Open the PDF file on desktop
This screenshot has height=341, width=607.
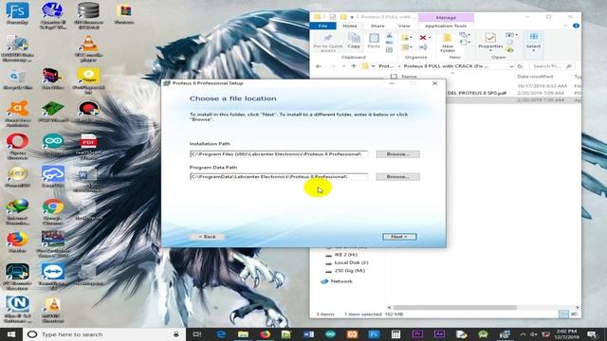pos(88,146)
